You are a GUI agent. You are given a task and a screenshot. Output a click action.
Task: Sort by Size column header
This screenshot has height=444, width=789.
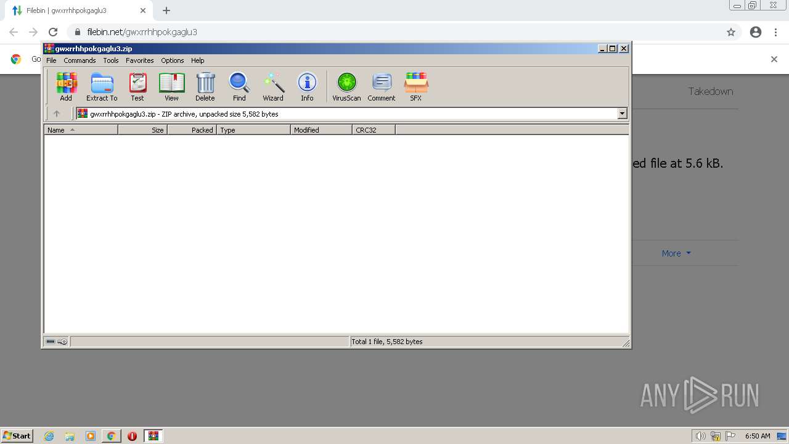[142, 130]
